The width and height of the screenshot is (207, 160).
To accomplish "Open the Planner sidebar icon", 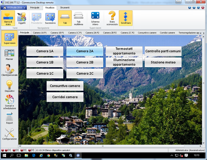I will point(9,55).
